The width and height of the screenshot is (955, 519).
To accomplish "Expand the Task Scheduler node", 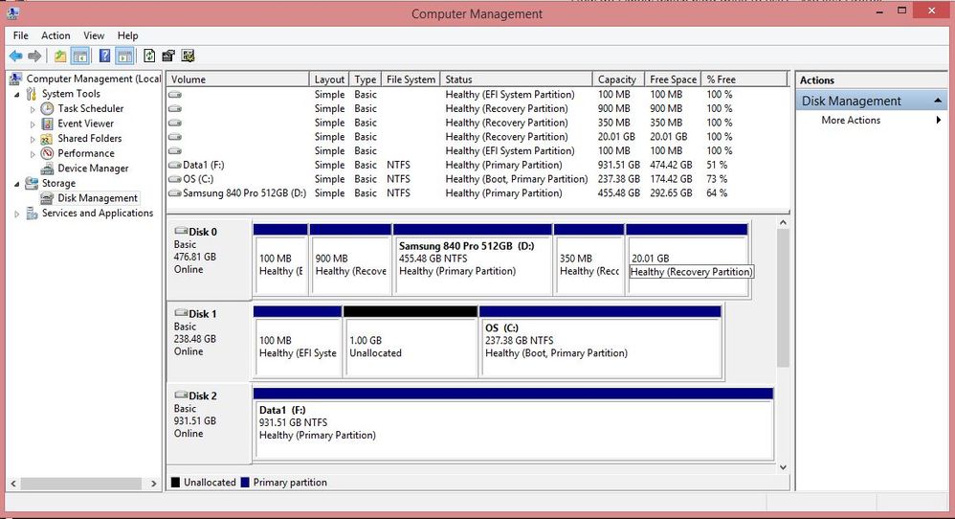I will tap(33, 109).
